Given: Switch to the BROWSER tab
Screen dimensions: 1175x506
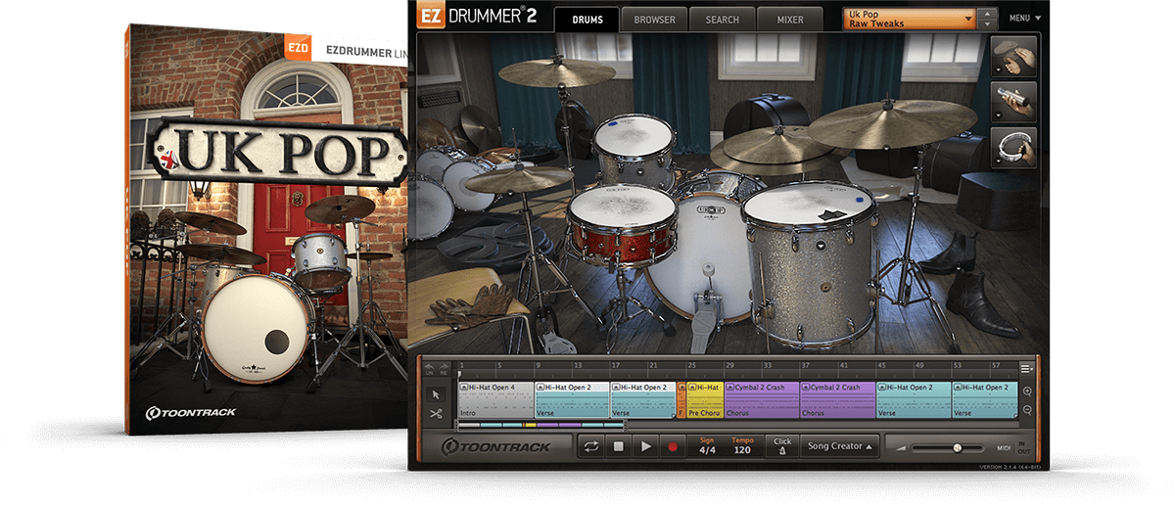Looking at the screenshot, I should point(654,20).
